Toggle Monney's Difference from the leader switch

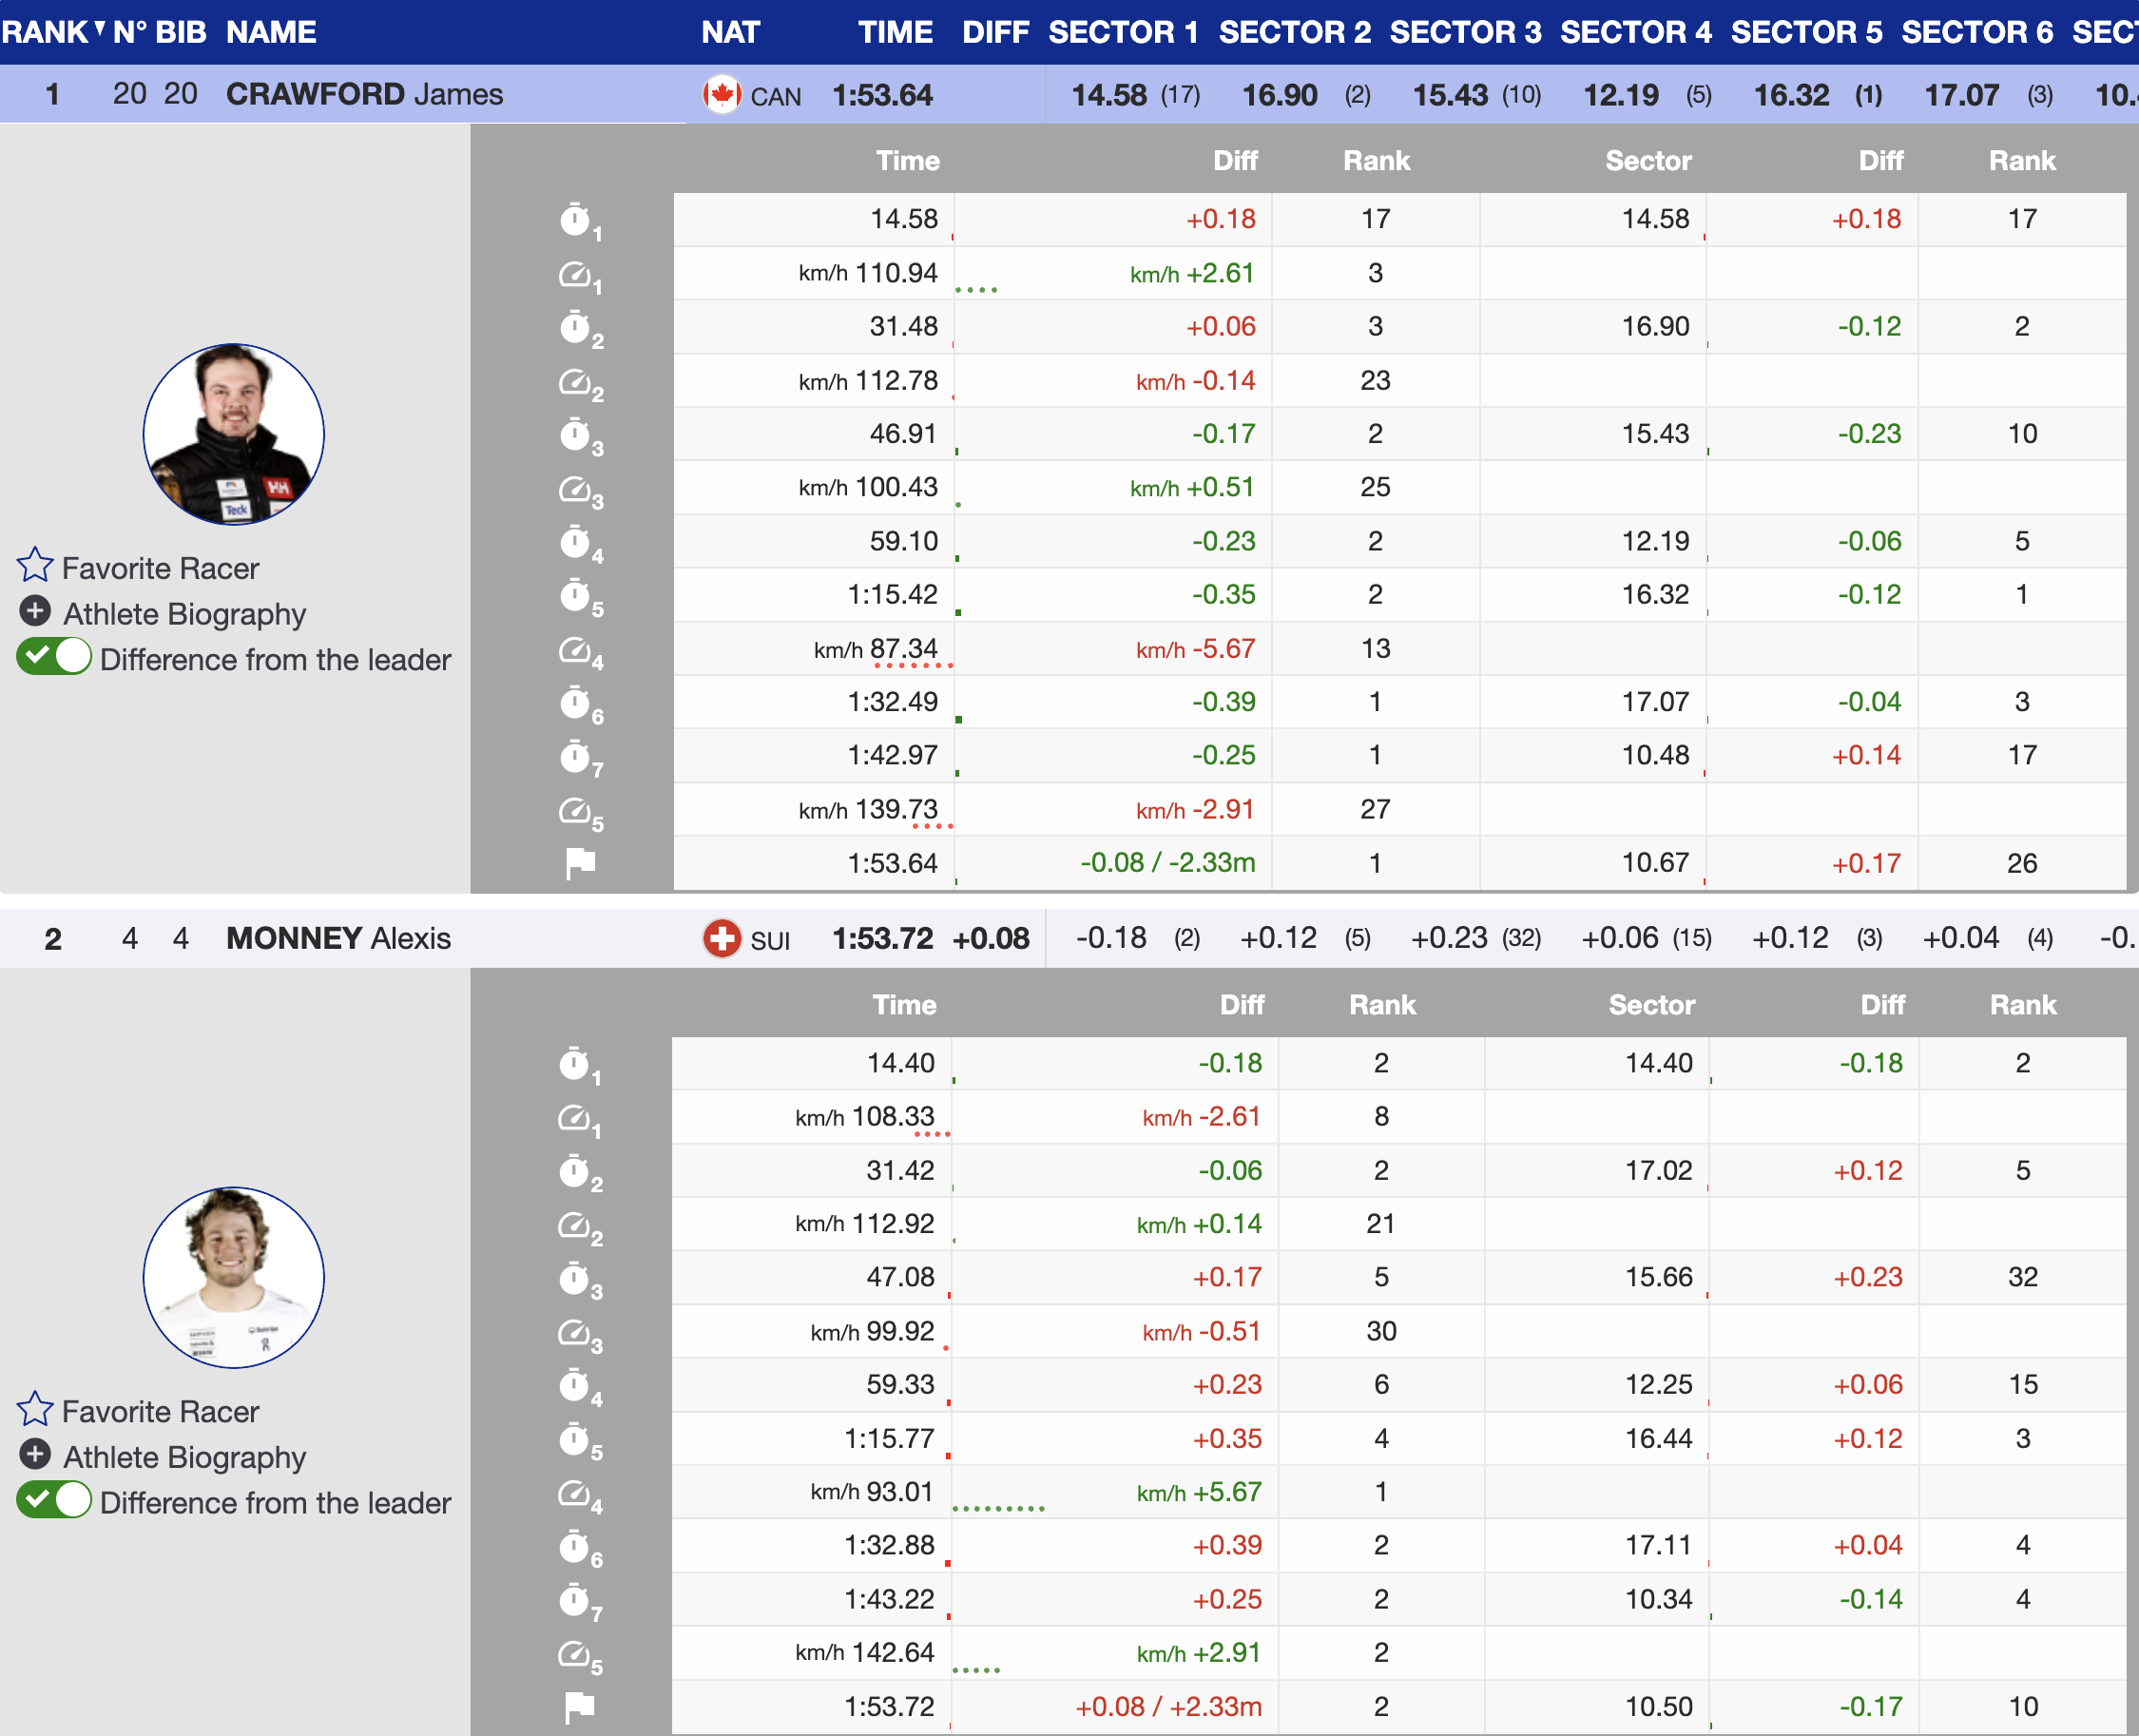[54, 1501]
